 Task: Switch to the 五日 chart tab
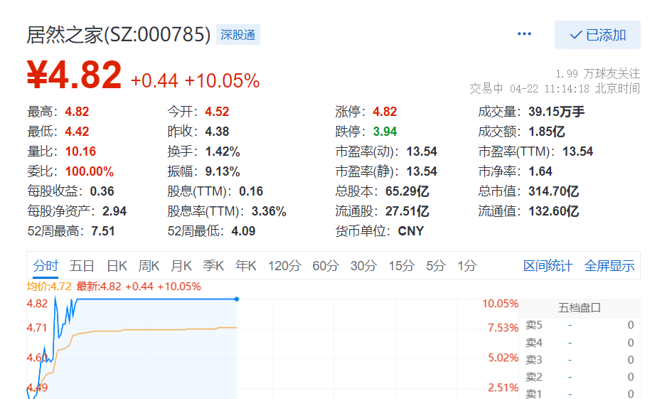pos(82,266)
